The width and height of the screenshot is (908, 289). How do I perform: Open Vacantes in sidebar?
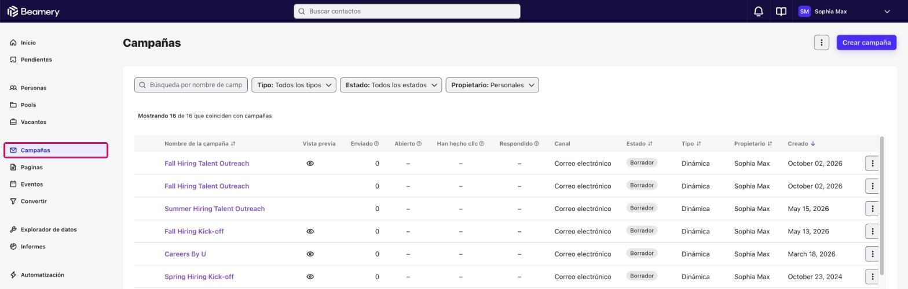[33, 122]
